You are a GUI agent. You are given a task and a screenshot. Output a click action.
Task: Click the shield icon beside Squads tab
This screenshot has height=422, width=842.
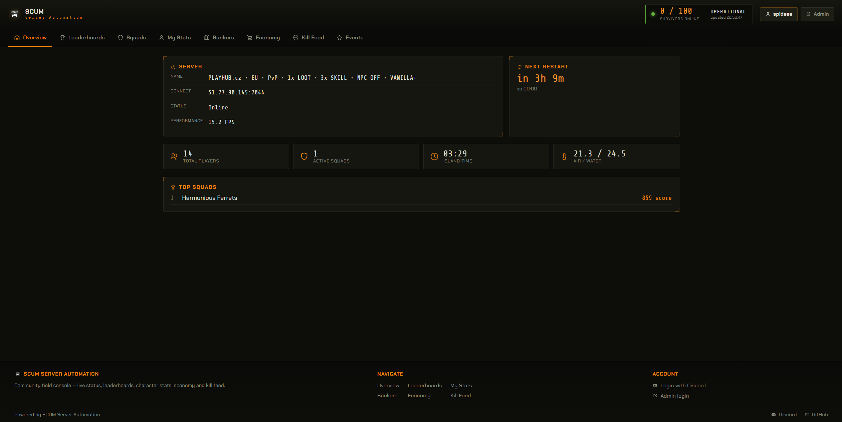pyautogui.click(x=121, y=38)
